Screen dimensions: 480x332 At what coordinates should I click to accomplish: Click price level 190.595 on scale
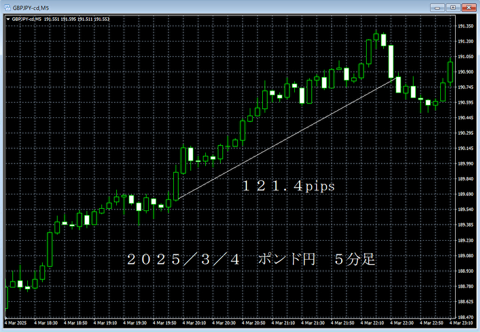[466, 103]
